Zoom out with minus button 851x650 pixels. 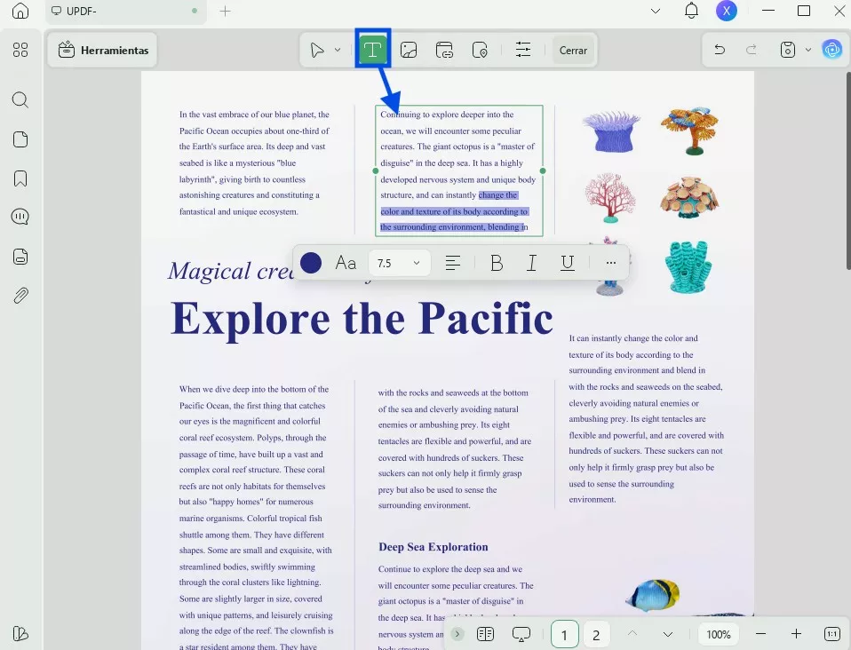tap(761, 634)
